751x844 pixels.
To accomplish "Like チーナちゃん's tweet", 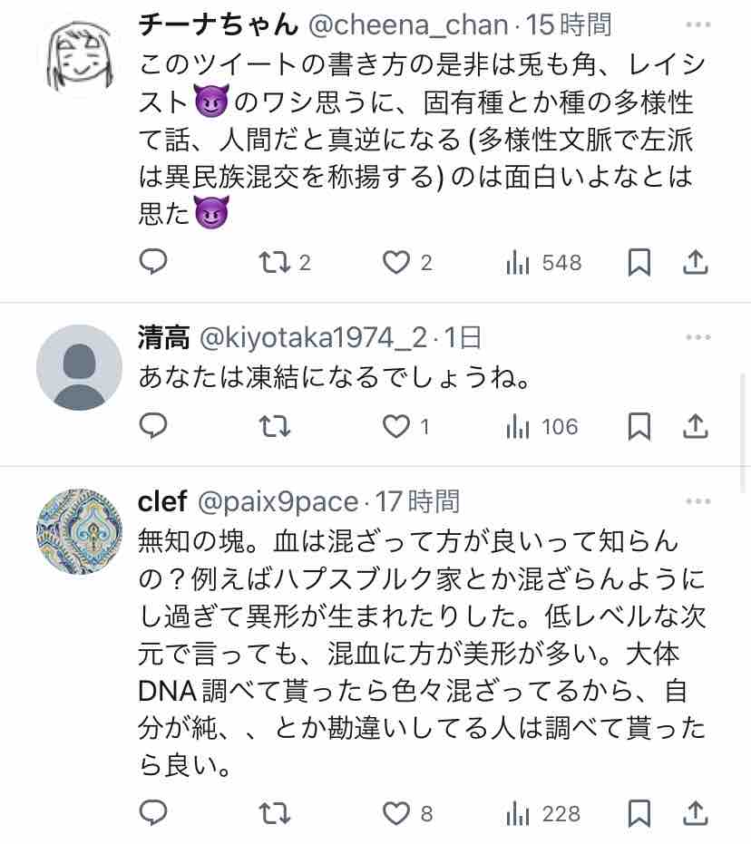I will tap(395, 263).
